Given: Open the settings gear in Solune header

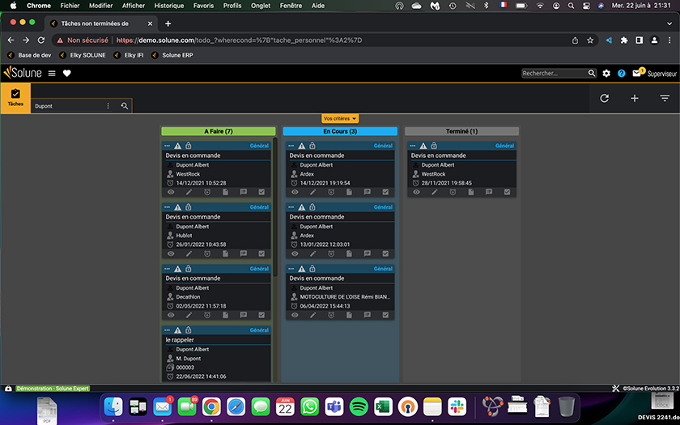Looking at the screenshot, I should tap(606, 74).
